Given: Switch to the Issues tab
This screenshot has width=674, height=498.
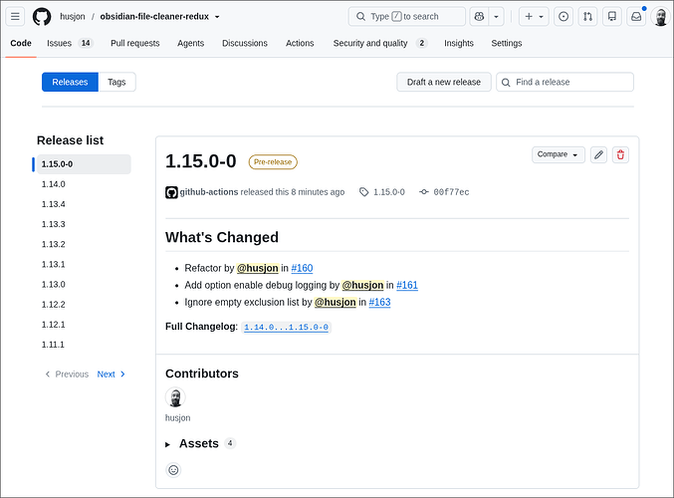Looking at the screenshot, I should coord(70,43).
